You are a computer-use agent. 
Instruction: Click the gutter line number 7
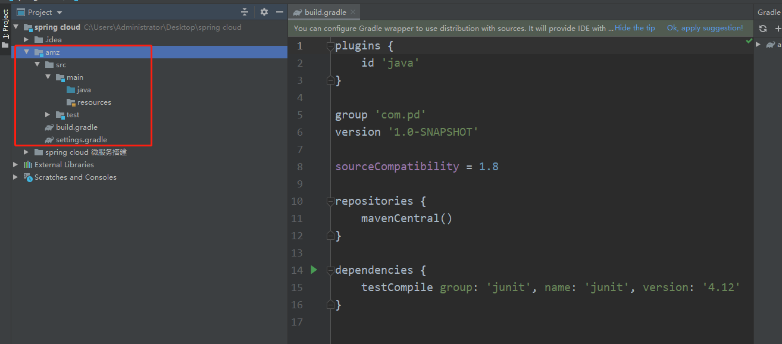pyautogui.click(x=300, y=149)
